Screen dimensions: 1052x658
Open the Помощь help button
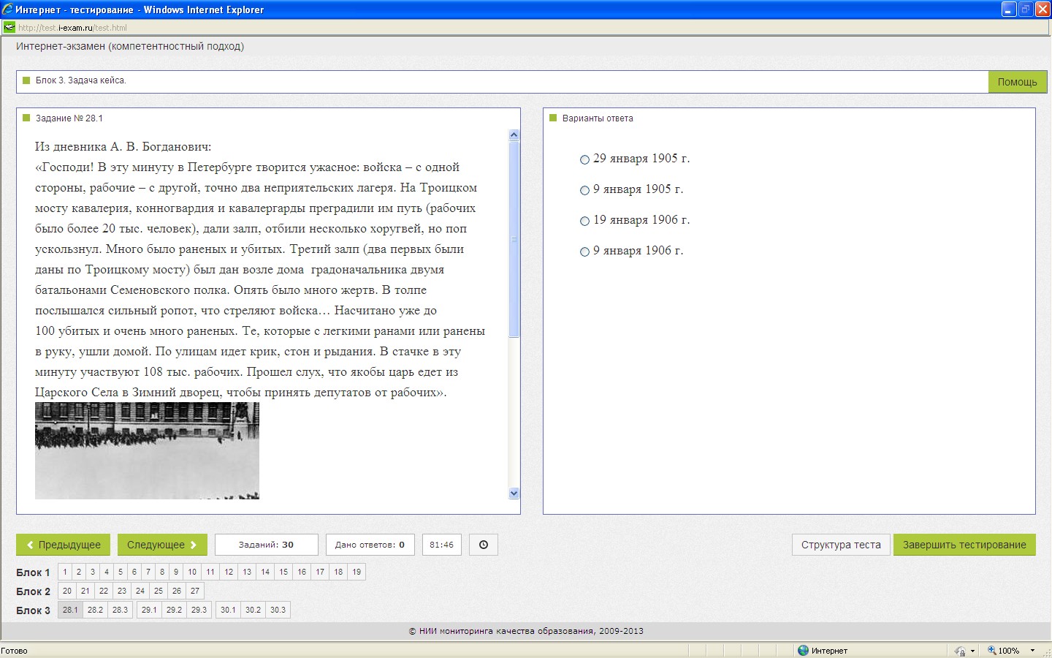coord(1018,82)
